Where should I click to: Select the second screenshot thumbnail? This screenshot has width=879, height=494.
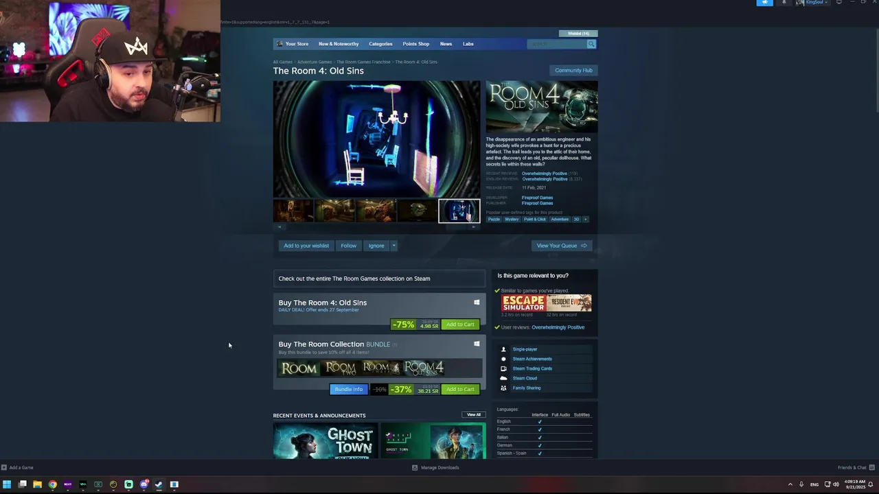point(335,211)
